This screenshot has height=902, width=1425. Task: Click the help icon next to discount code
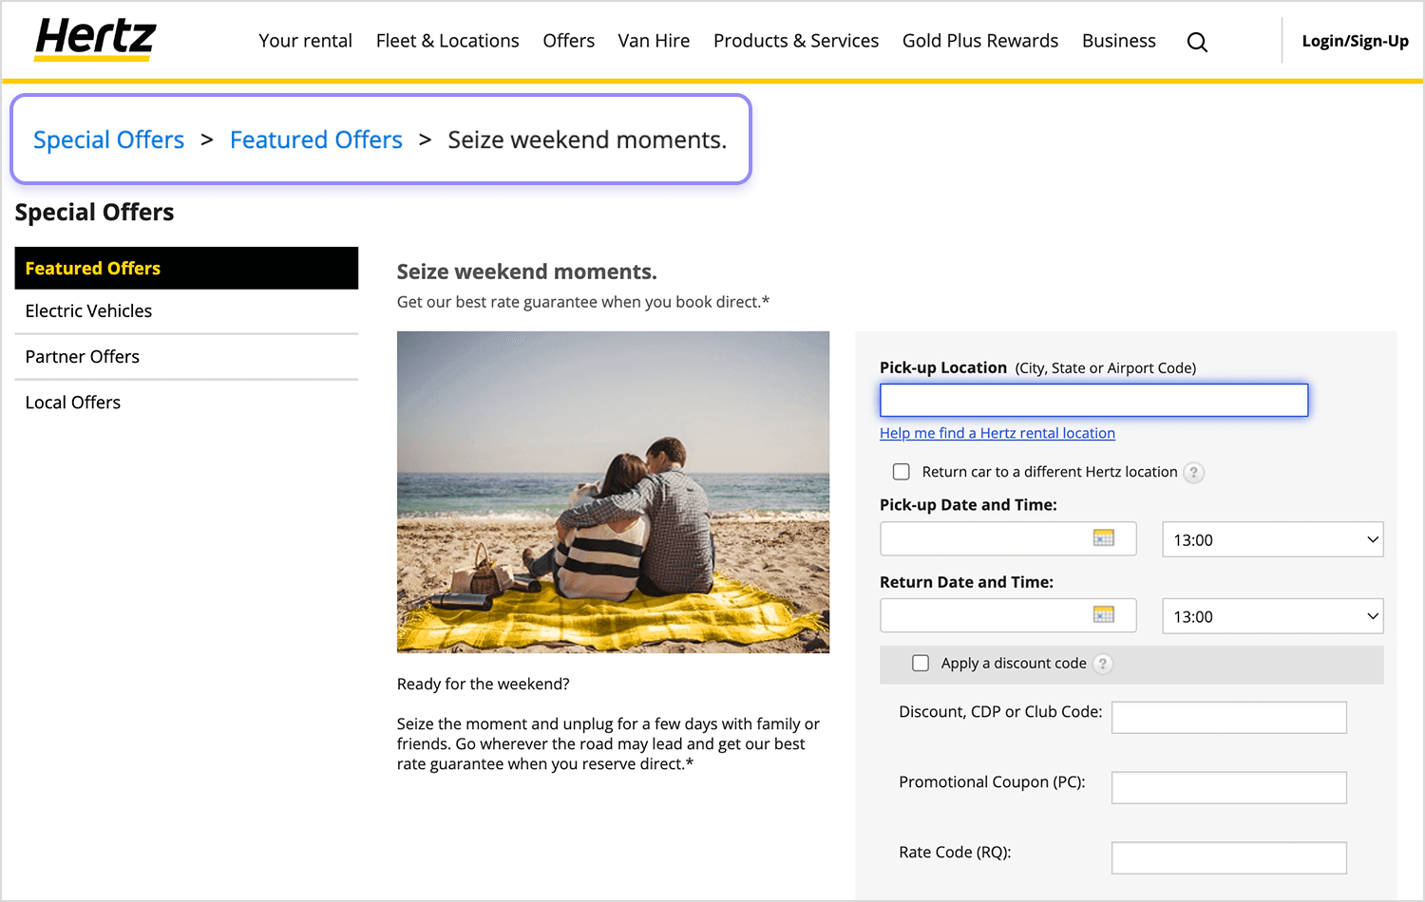point(1102,664)
